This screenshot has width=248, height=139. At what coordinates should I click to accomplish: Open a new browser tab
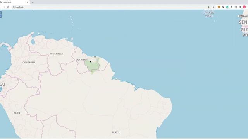pos(33,2)
